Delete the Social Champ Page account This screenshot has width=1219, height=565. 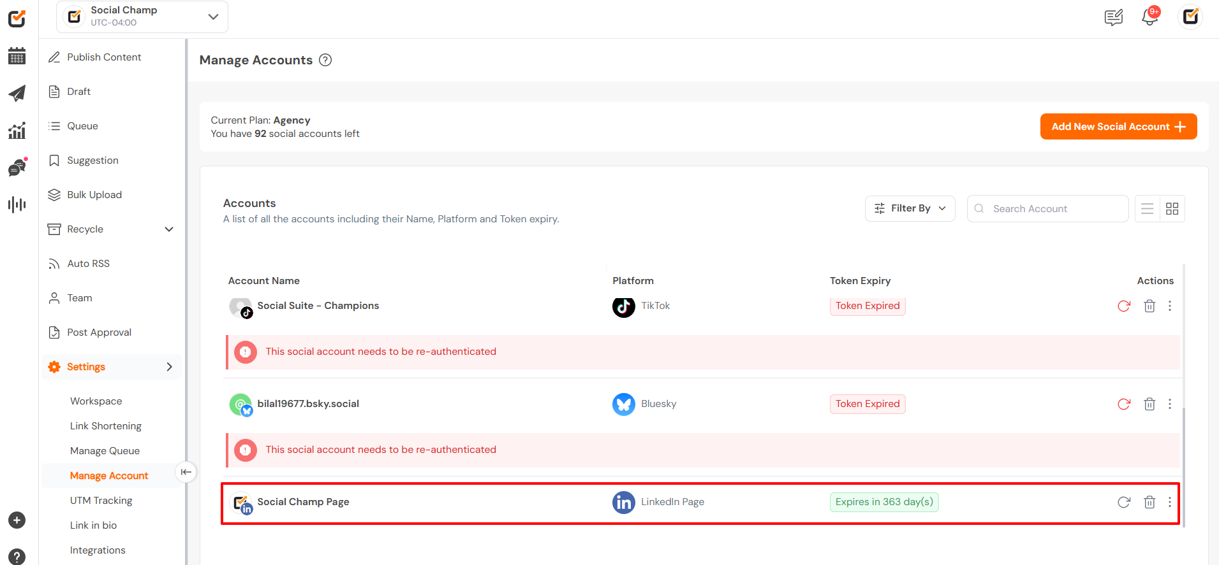tap(1149, 502)
